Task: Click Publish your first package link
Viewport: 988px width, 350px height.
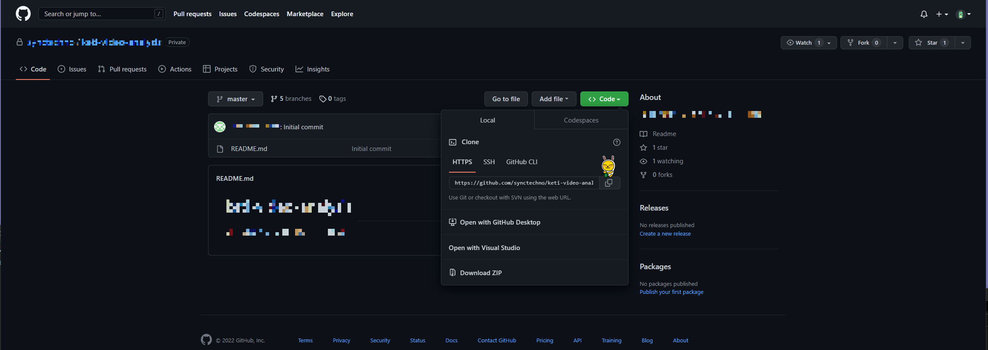Action: [671, 292]
